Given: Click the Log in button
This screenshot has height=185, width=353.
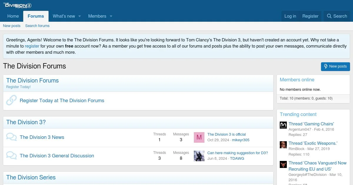Looking at the screenshot, I should click(290, 16).
